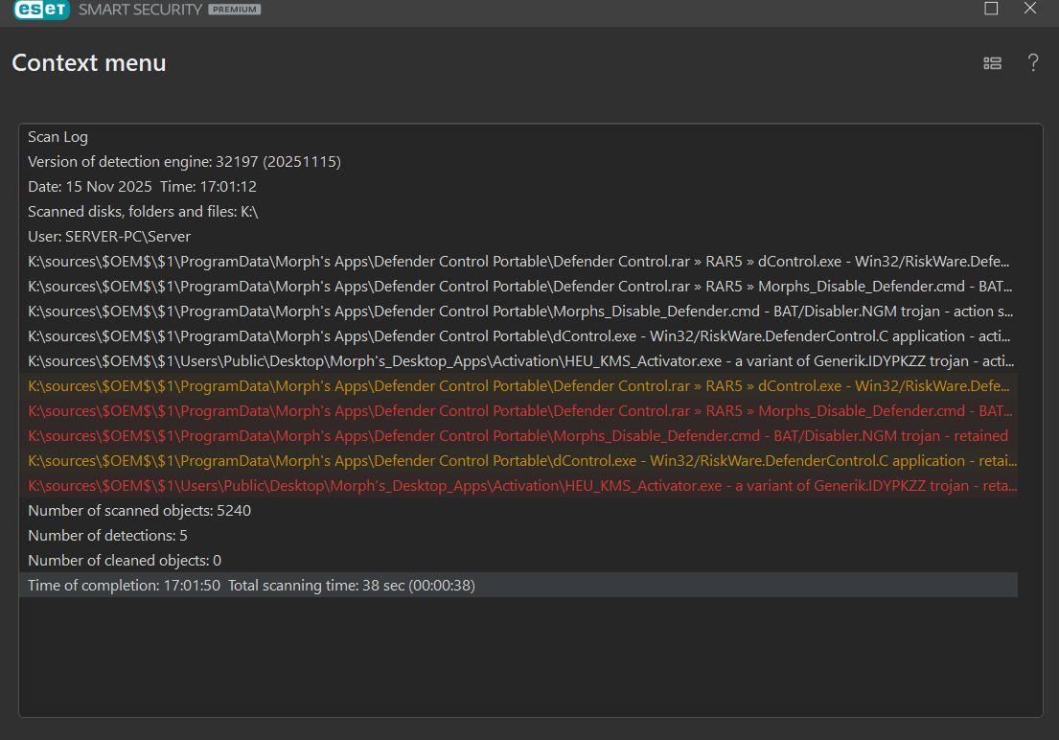This screenshot has height=740, width=1059.
Task: Click the help question mark icon
Action: click(1033, 63)
